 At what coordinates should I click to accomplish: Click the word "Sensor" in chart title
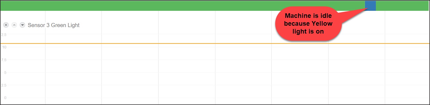click(36, 25)
